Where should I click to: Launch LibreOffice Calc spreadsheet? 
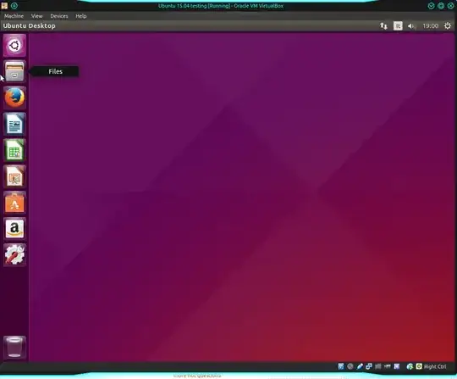point(14,150)
